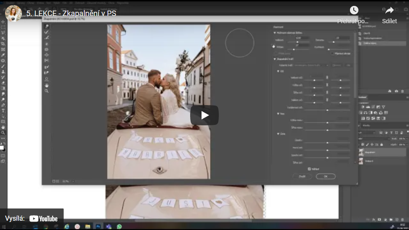Select the Freeze Mask tool in Liquify
The image size is (409, 230).
pos(46,67)
